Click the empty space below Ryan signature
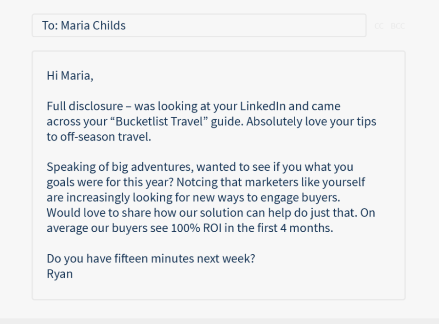This screenshot has width=439, height=324. [218, 288]
